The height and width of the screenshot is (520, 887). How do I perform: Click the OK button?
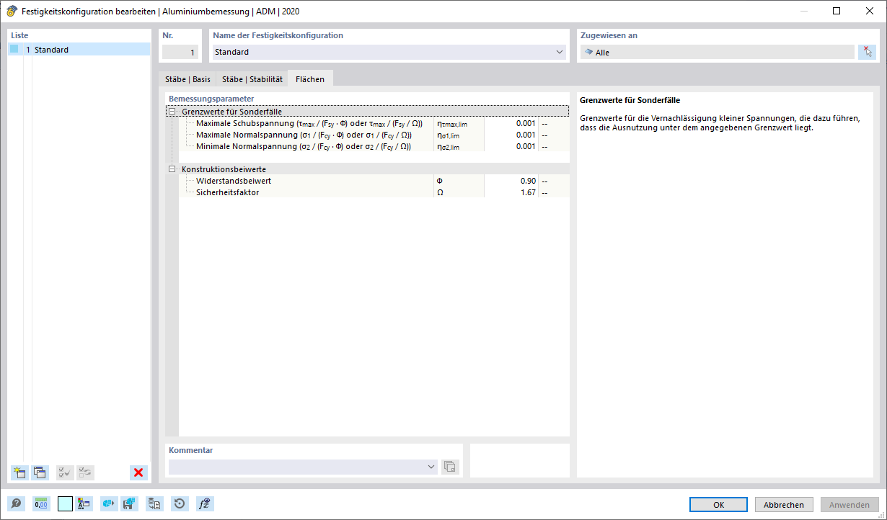click(x=718, y=505)
